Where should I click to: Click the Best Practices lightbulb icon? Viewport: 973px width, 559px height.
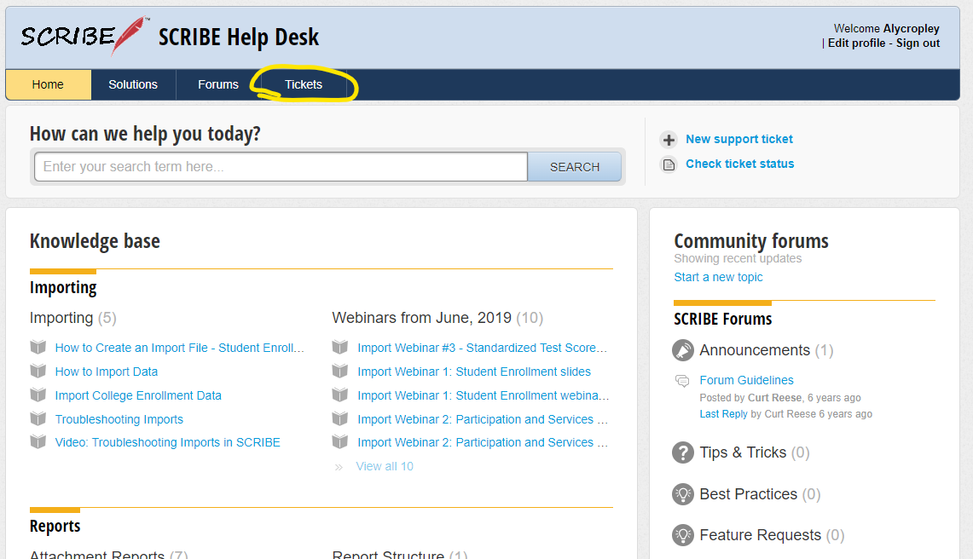tap(682, 494)
